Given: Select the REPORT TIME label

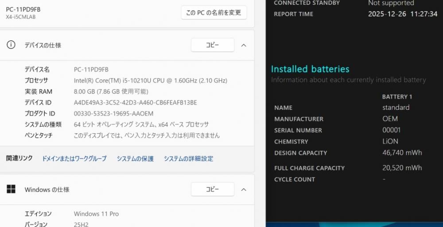Looking at the screenshot, I should [294, 14].
